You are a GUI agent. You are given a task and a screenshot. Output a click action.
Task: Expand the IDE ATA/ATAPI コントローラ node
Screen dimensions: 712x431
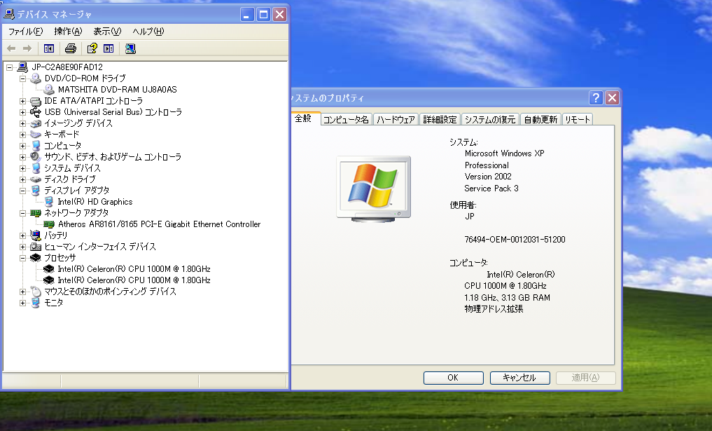[22, 101]
